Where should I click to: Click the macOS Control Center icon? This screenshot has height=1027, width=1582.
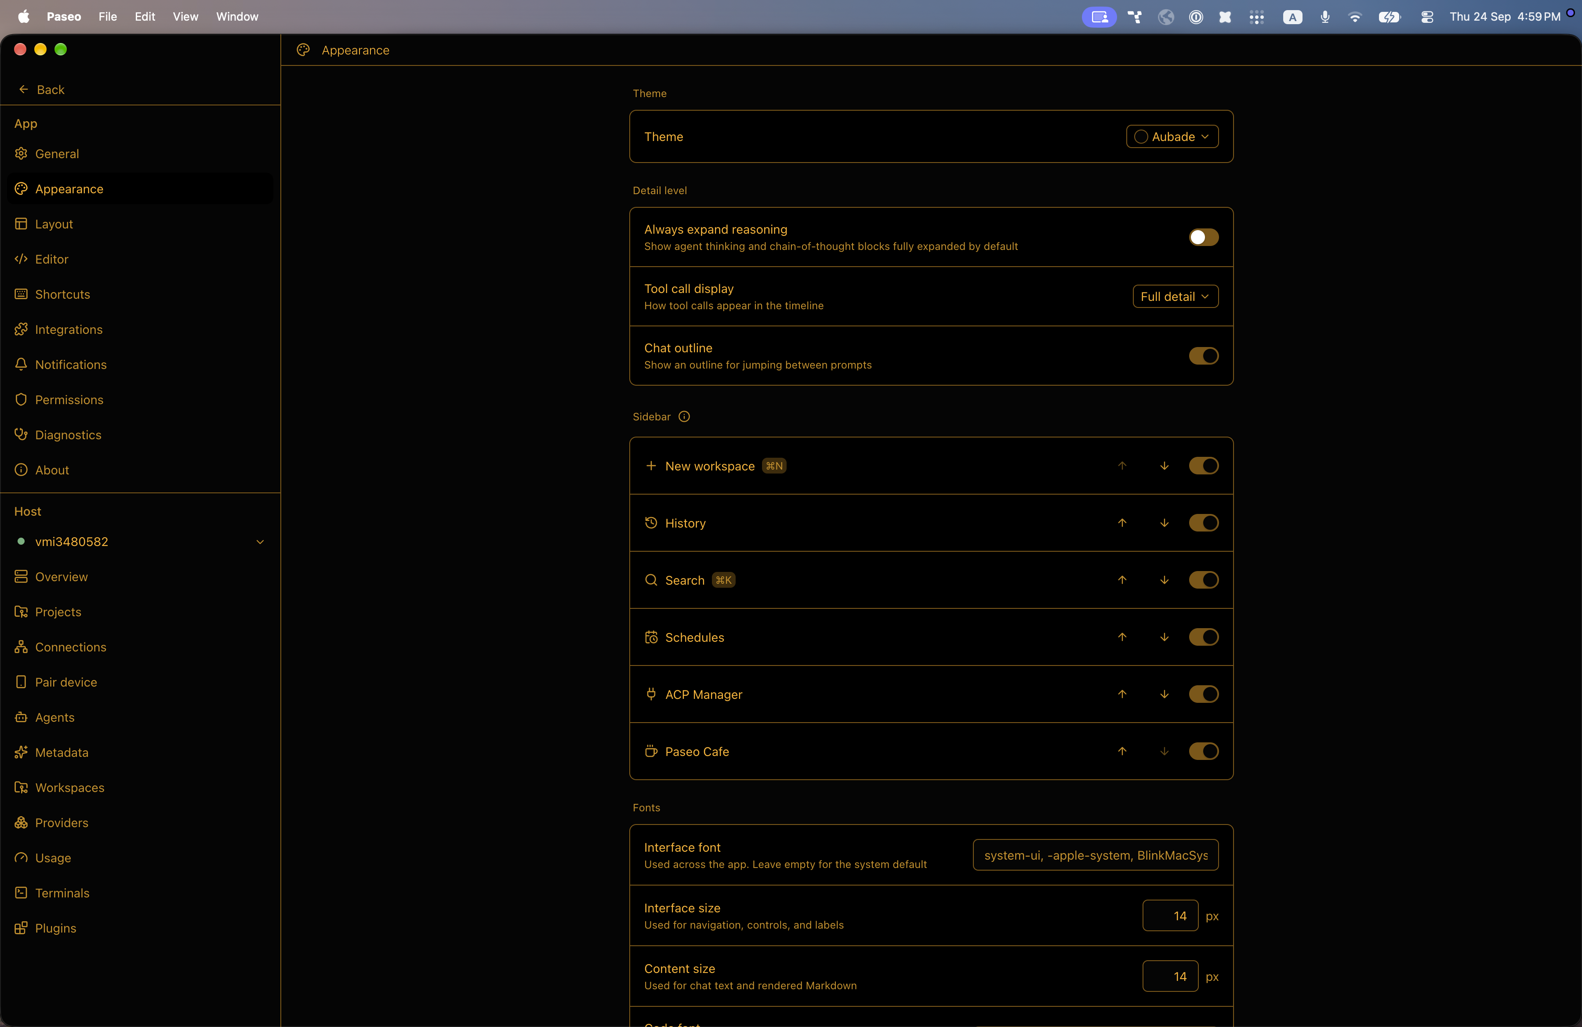point(1426,17)
